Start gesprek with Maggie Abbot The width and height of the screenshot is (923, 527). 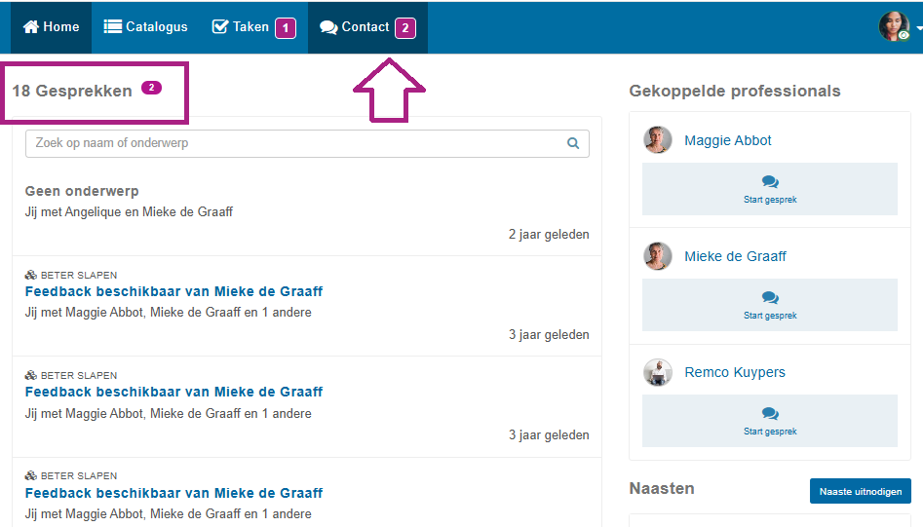pyautogui.click(x=770, y=189)
